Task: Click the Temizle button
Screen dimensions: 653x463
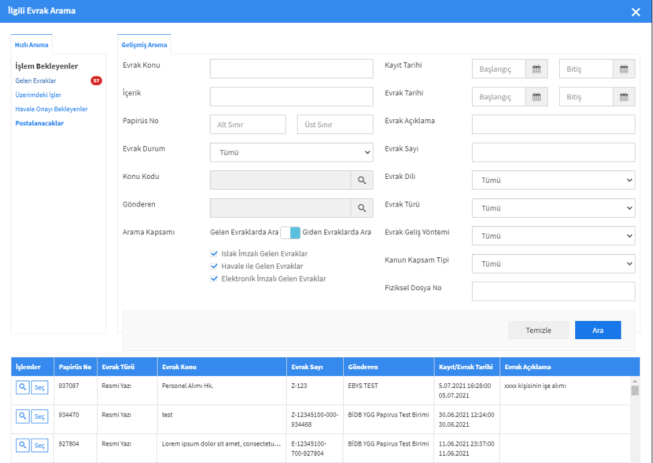Action: 538,330
